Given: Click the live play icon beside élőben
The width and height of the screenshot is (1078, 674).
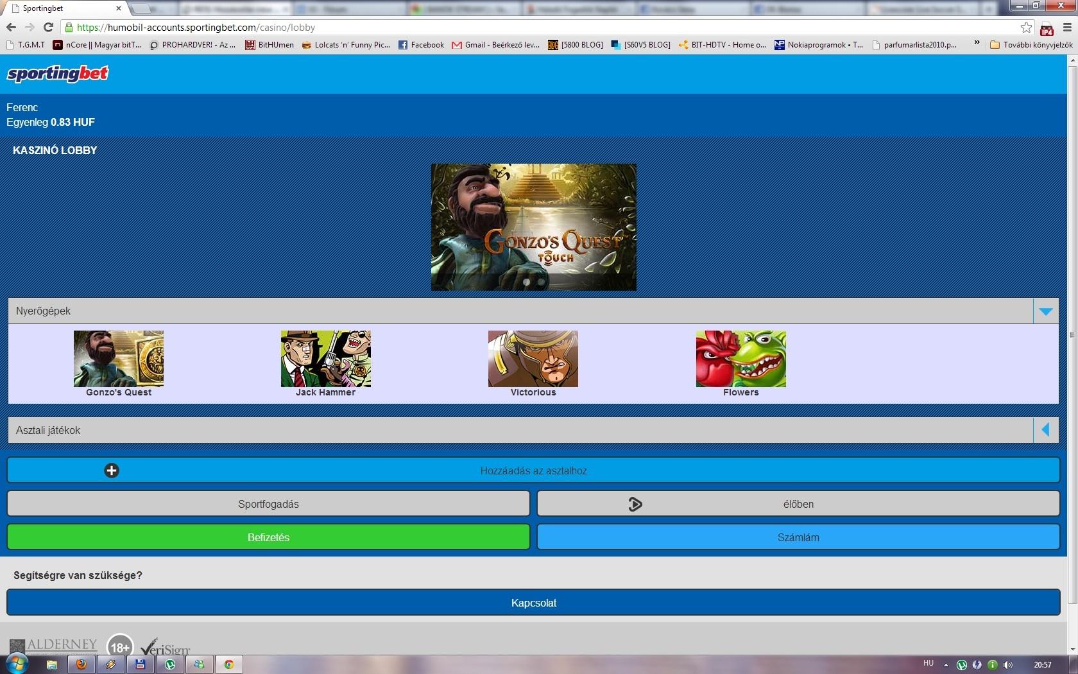Looking at the screenshot, I should coord(635,504).
